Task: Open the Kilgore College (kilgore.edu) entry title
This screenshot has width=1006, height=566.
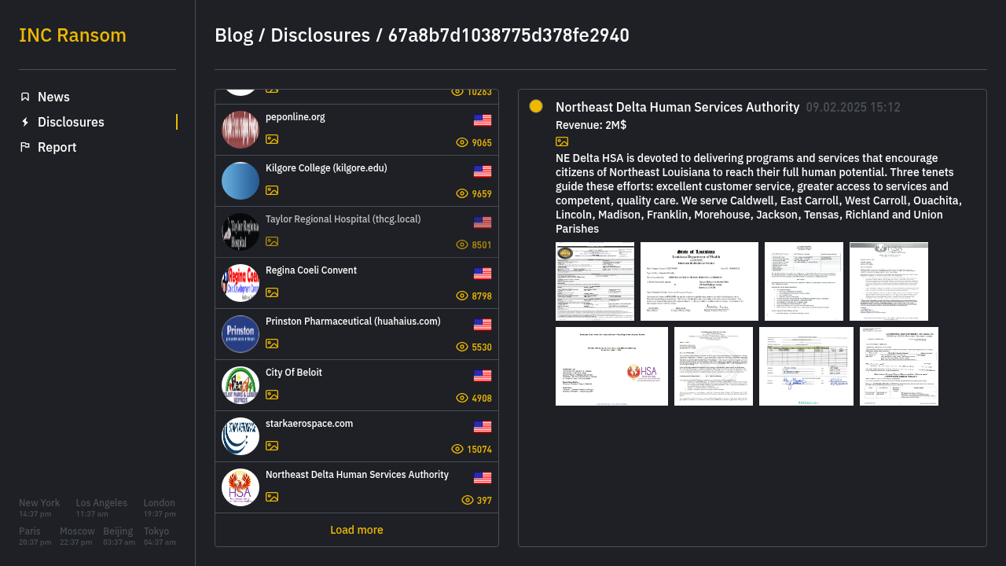Action: pos(326,168)
